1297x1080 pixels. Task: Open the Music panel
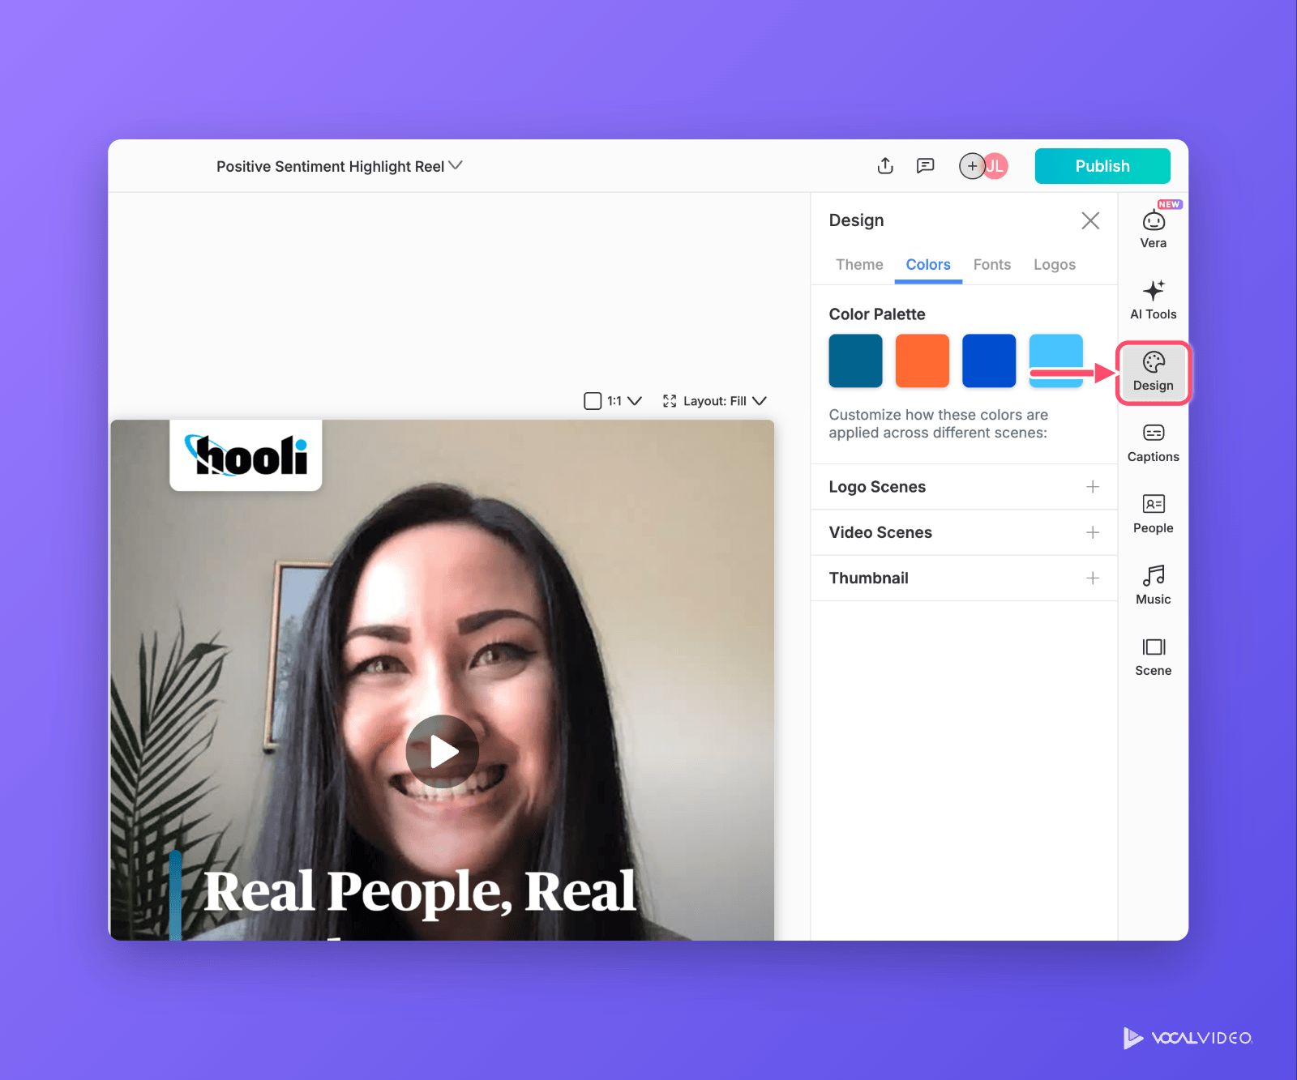(x=1154, y=586)
